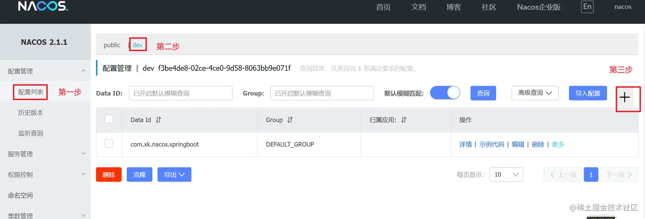Create new config with plus icon
The image size is (645, 219).
[x=625, y=98]
